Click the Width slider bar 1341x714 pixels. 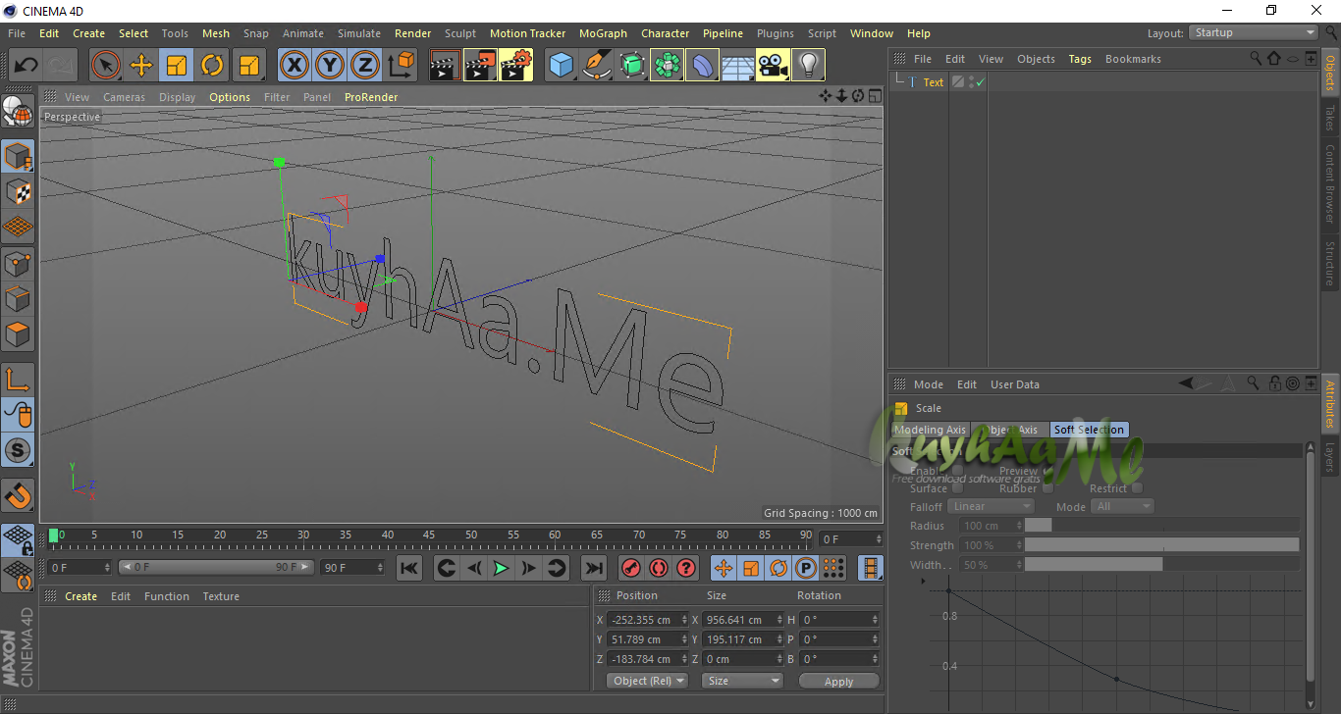[x=1161, y=565]
